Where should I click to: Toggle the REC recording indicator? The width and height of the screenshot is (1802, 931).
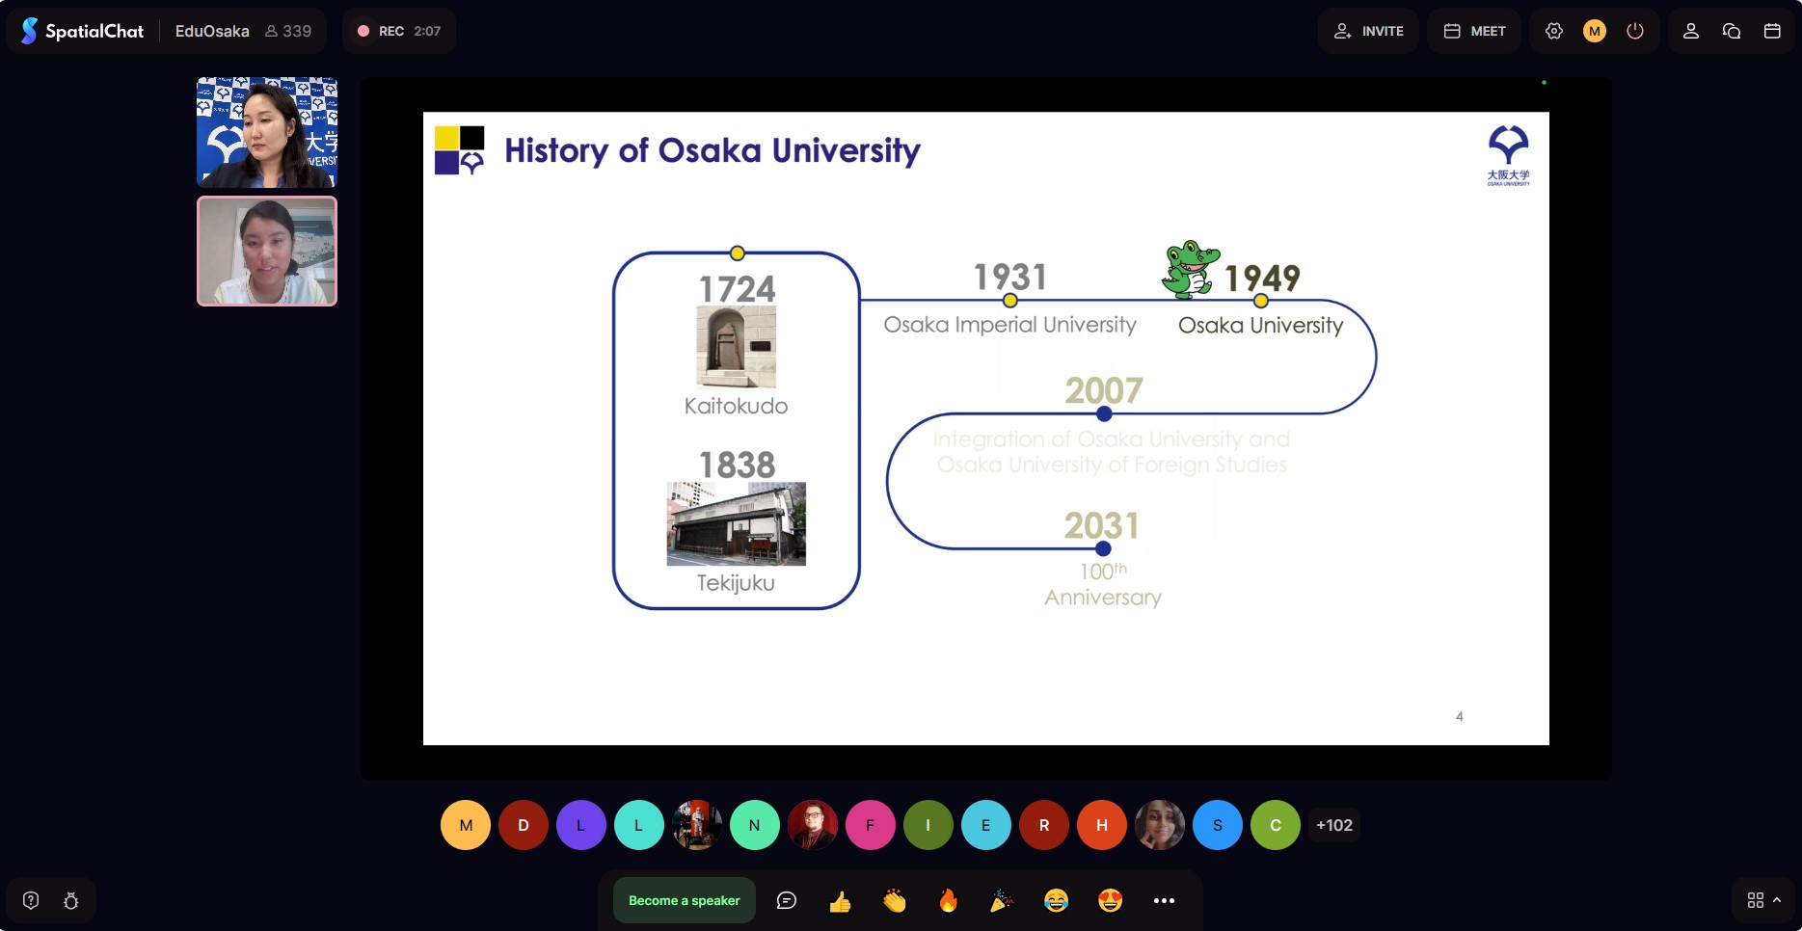(399, 31)
